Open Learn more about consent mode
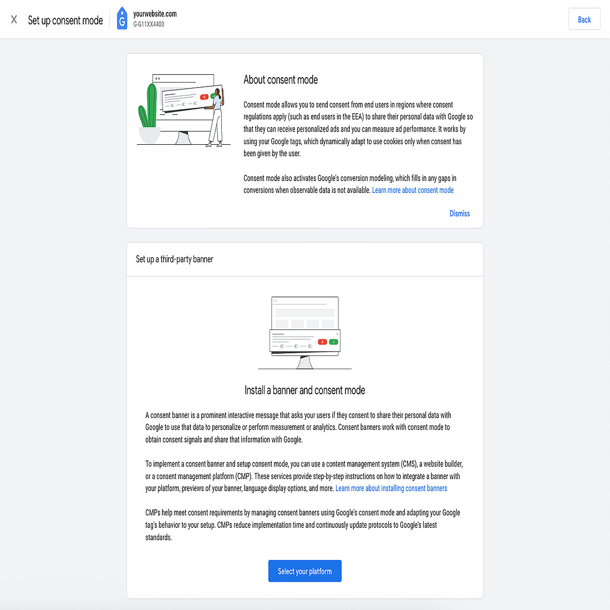 (413, 190)
